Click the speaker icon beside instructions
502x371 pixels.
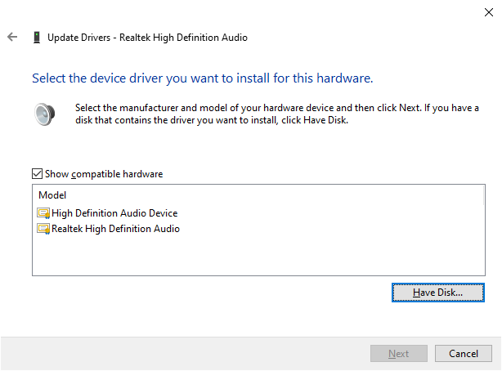[44, 114]
